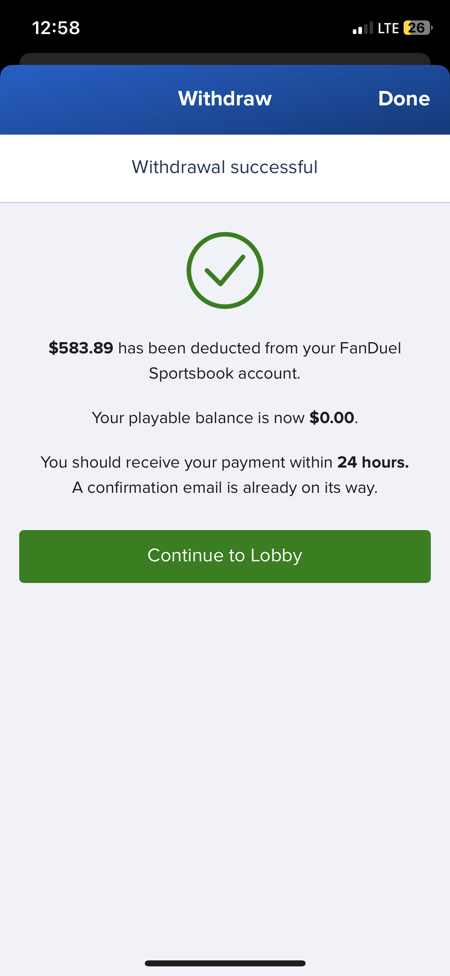Tap the Sportsbook account text line
Viewport: 450px width, 976px height.
(x=225, y=373)
